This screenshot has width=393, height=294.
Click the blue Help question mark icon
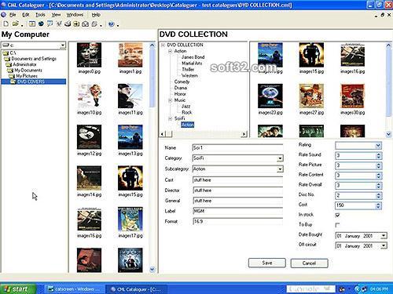(111, 24)
